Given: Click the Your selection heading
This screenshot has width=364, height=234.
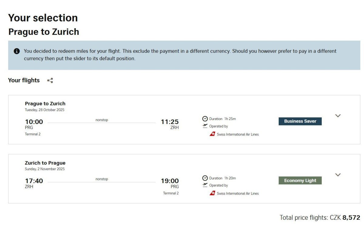Looking at the screenshot, I should coord(43,18).
